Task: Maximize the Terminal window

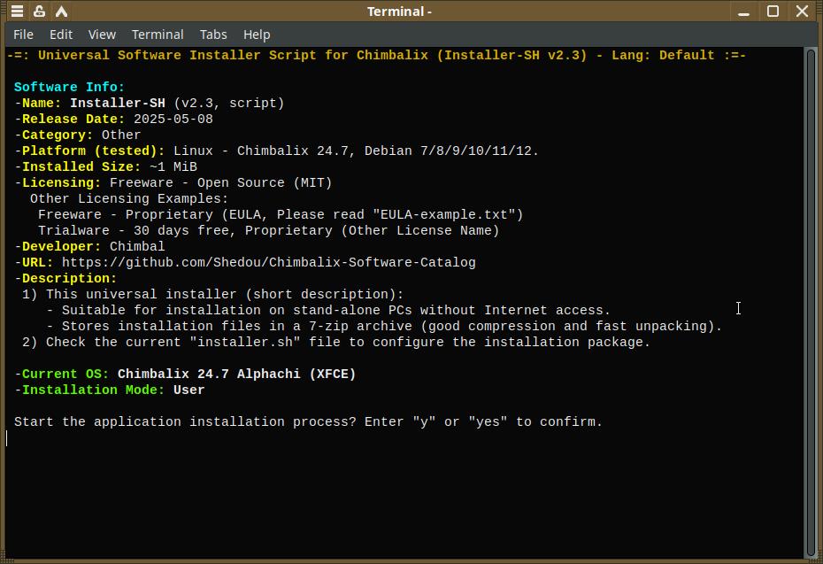Action: pyautogui.click(x=773, y=12)
